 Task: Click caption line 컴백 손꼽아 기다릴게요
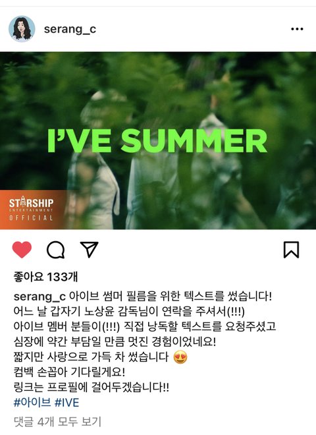pyautogui.click(x=69, y=372)
